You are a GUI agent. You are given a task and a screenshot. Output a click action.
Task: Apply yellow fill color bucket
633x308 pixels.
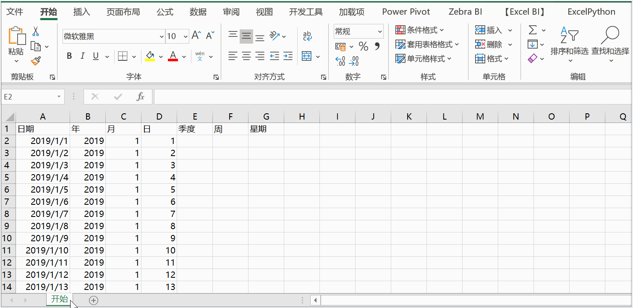[150, 56]
